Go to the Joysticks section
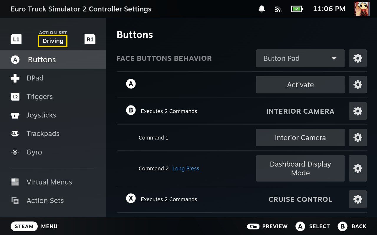 (x=41, y=115)
